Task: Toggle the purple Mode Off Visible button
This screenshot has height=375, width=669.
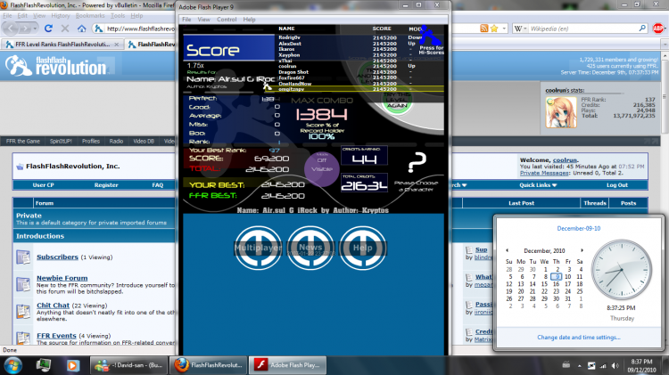Action: tap(322, 168)
